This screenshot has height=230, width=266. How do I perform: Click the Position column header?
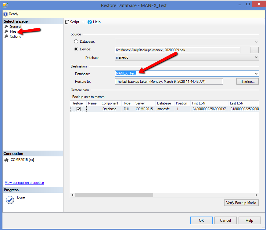click(x=182, y=103)
